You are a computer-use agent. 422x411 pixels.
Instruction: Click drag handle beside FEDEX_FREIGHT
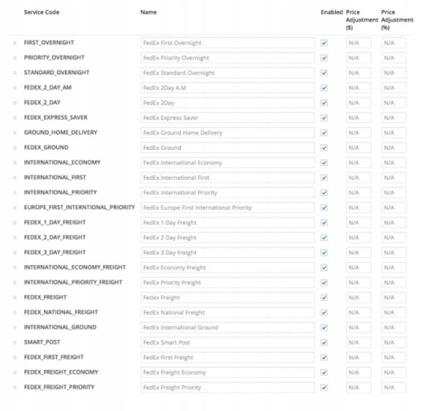(14, 298)
